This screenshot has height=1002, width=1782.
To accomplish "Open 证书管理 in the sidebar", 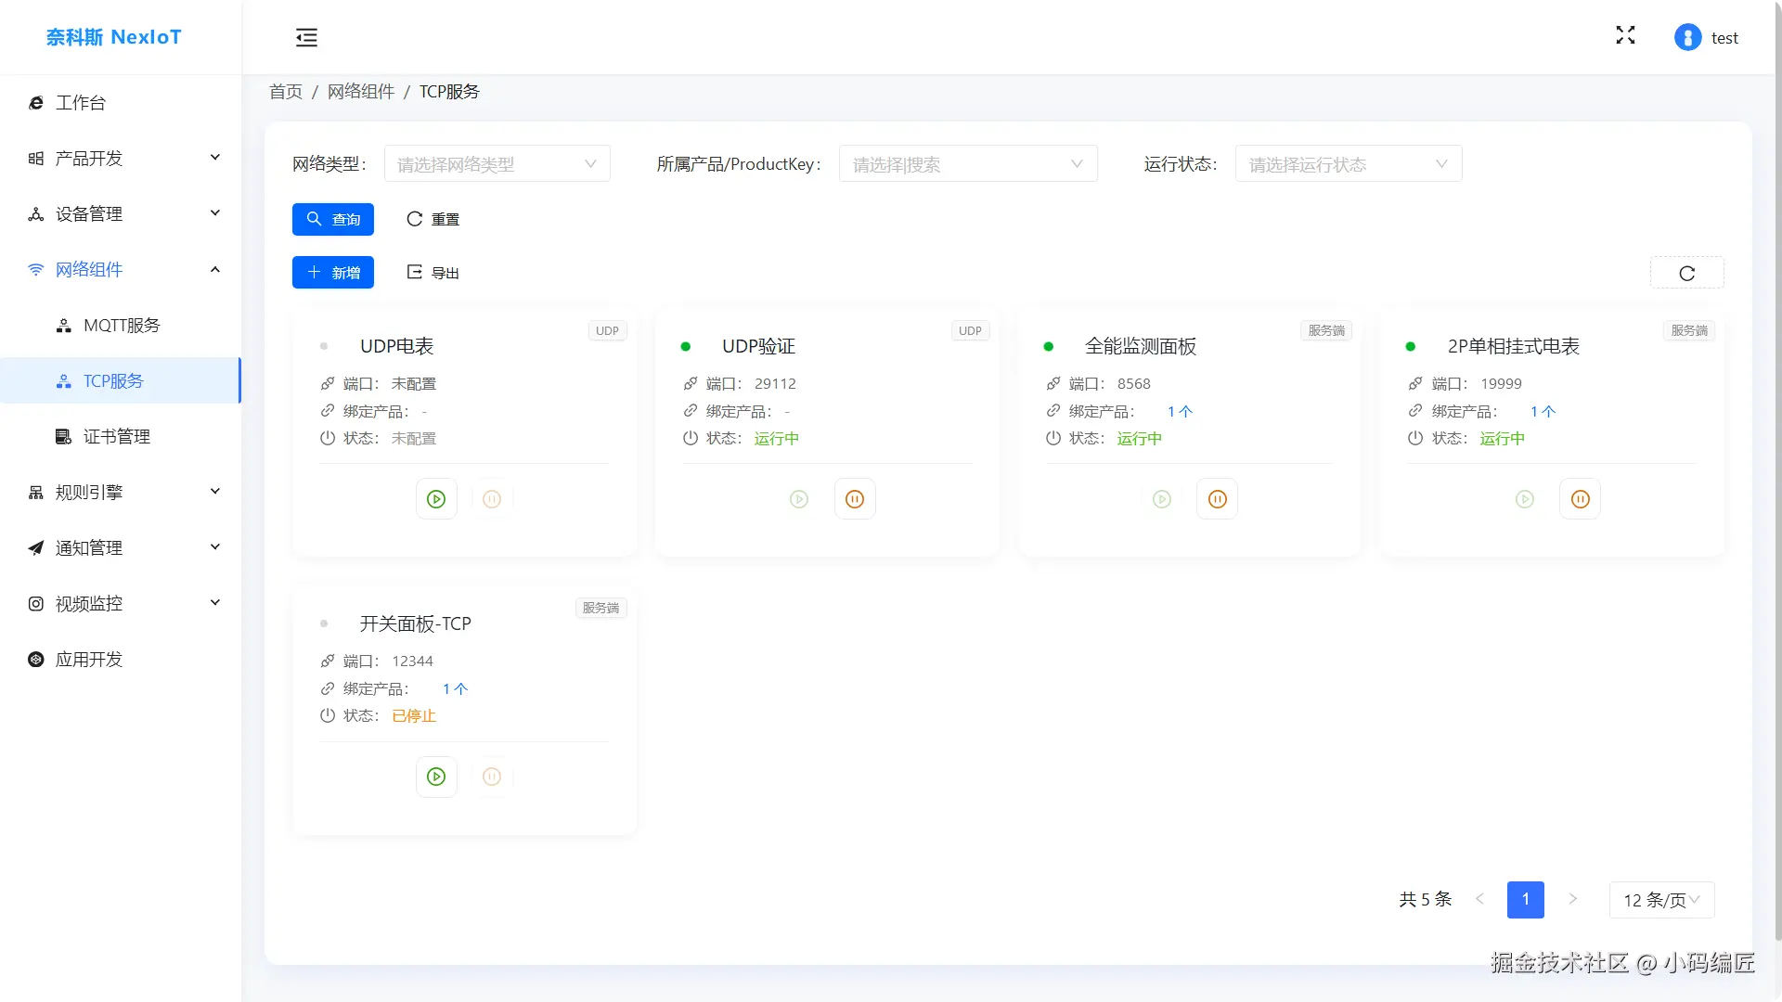I will pyautogui.click(x=116, y=437).
